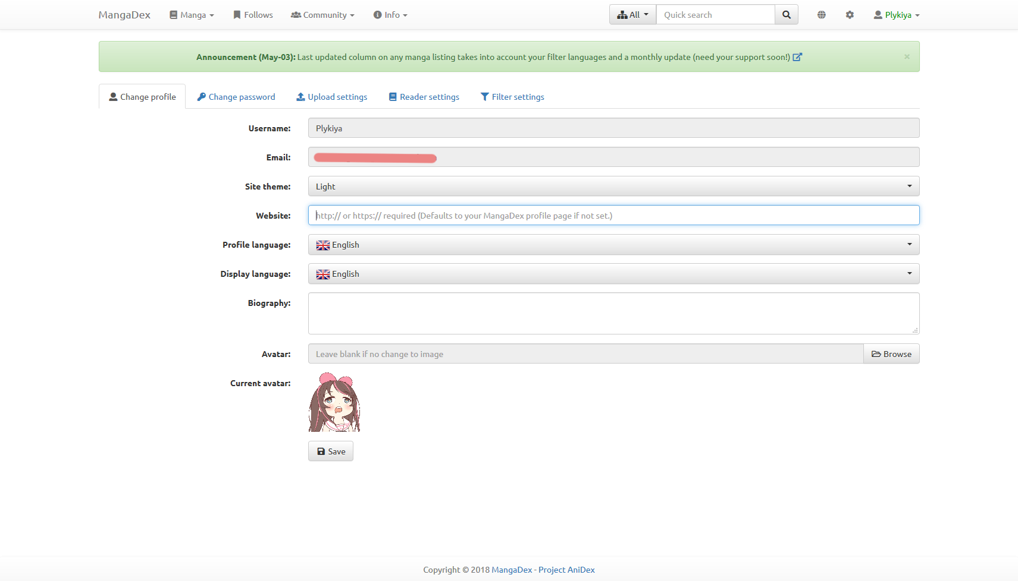Open the settings gear icon
Image resolution: width=1018 pixels, height=581 pixels.
[850, 15]
